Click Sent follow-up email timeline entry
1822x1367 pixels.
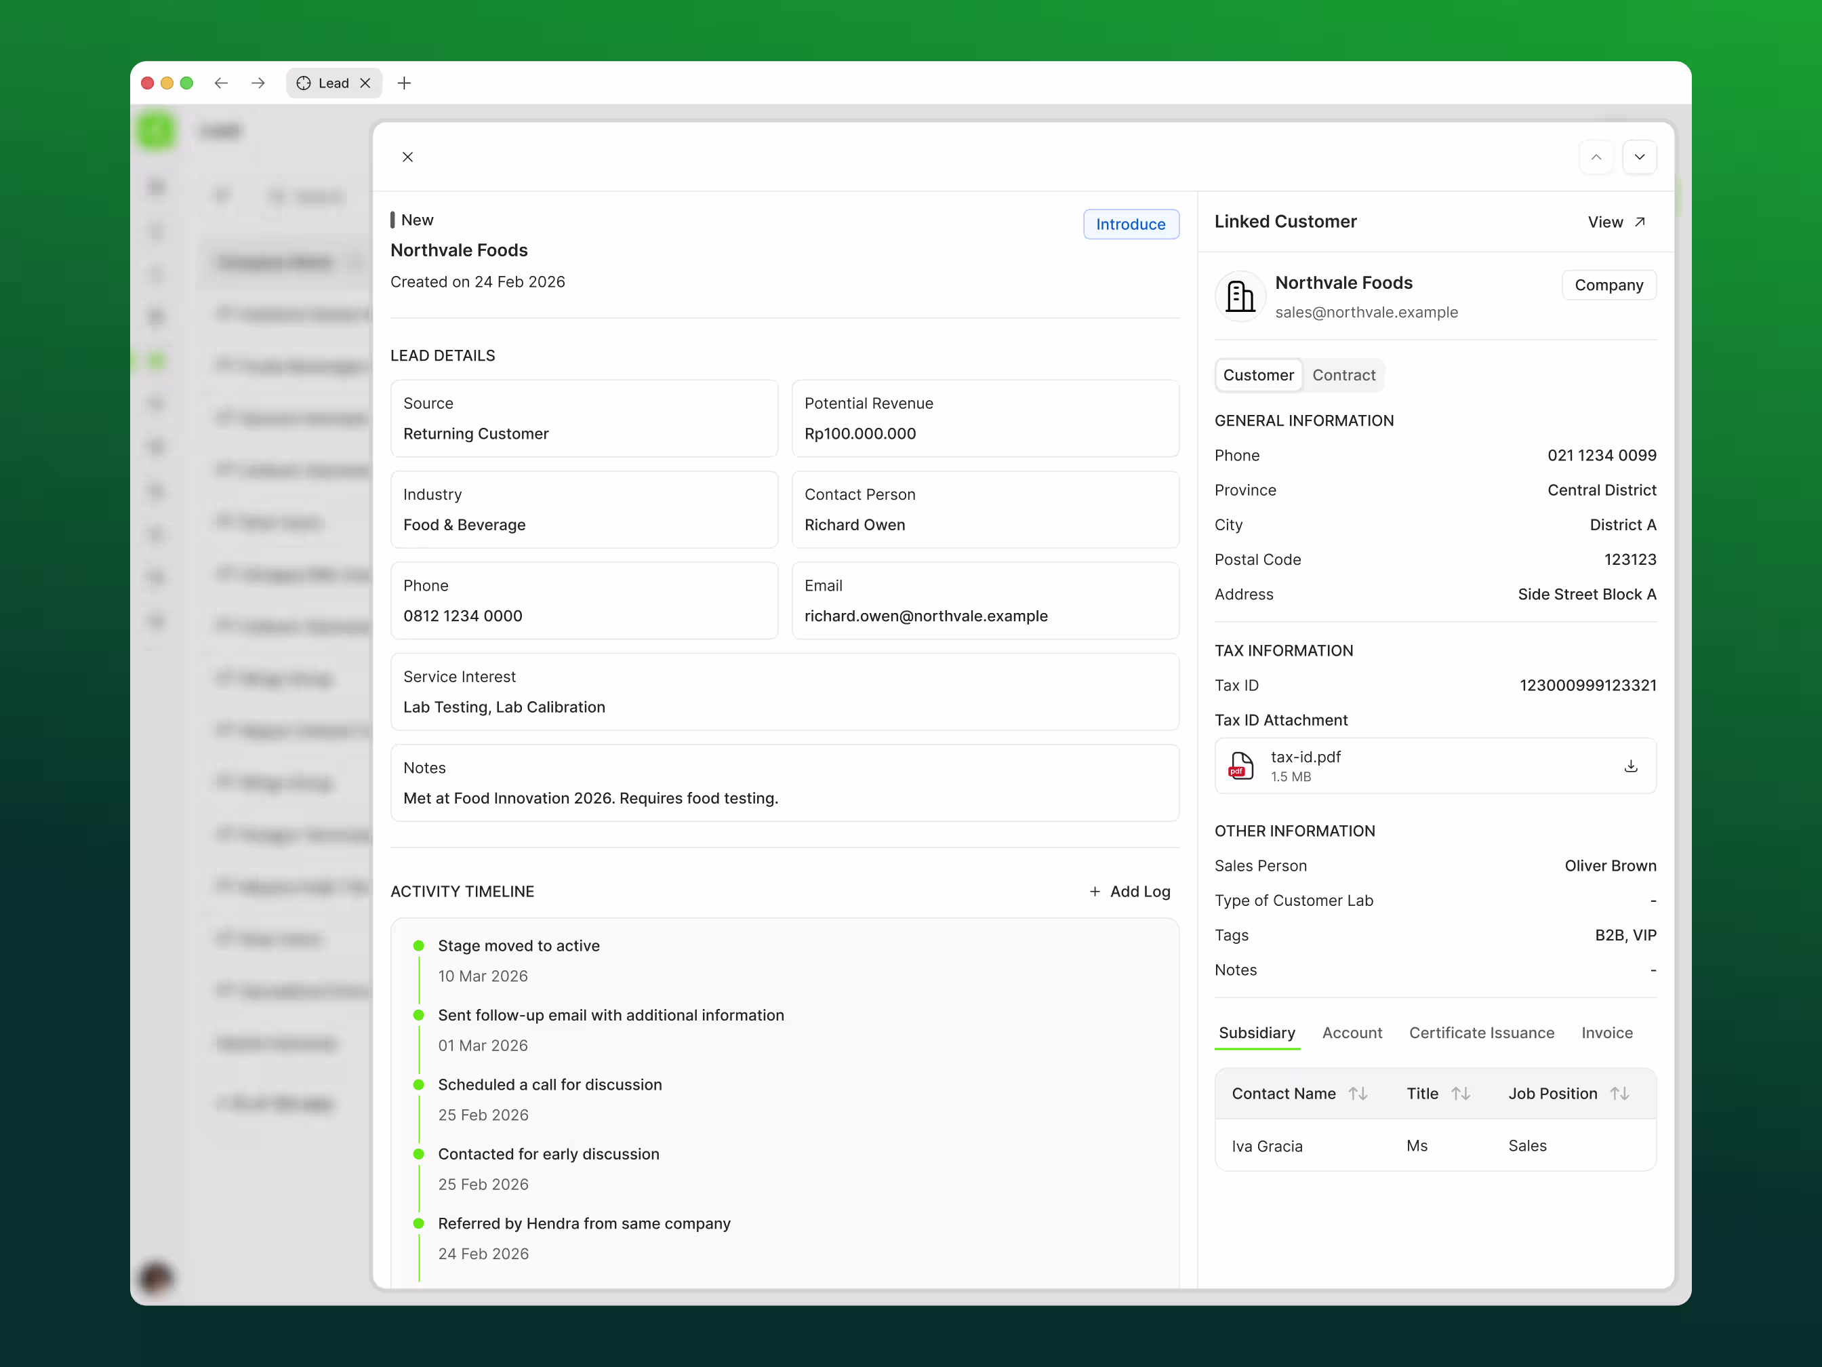[610, 1015]
